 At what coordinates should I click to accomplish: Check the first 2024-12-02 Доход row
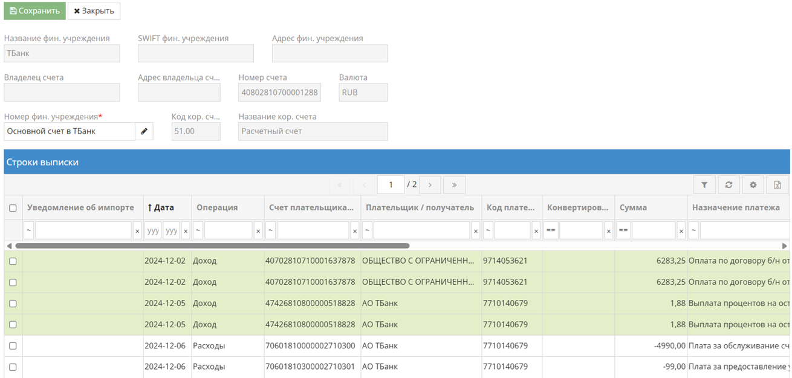[13, 261]
